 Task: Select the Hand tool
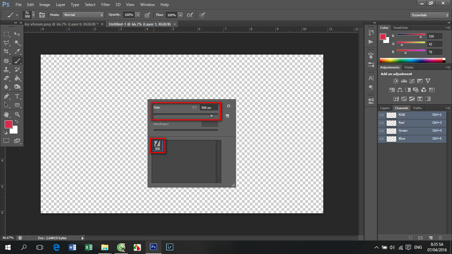pyautogui.click(x=6, y=114)
